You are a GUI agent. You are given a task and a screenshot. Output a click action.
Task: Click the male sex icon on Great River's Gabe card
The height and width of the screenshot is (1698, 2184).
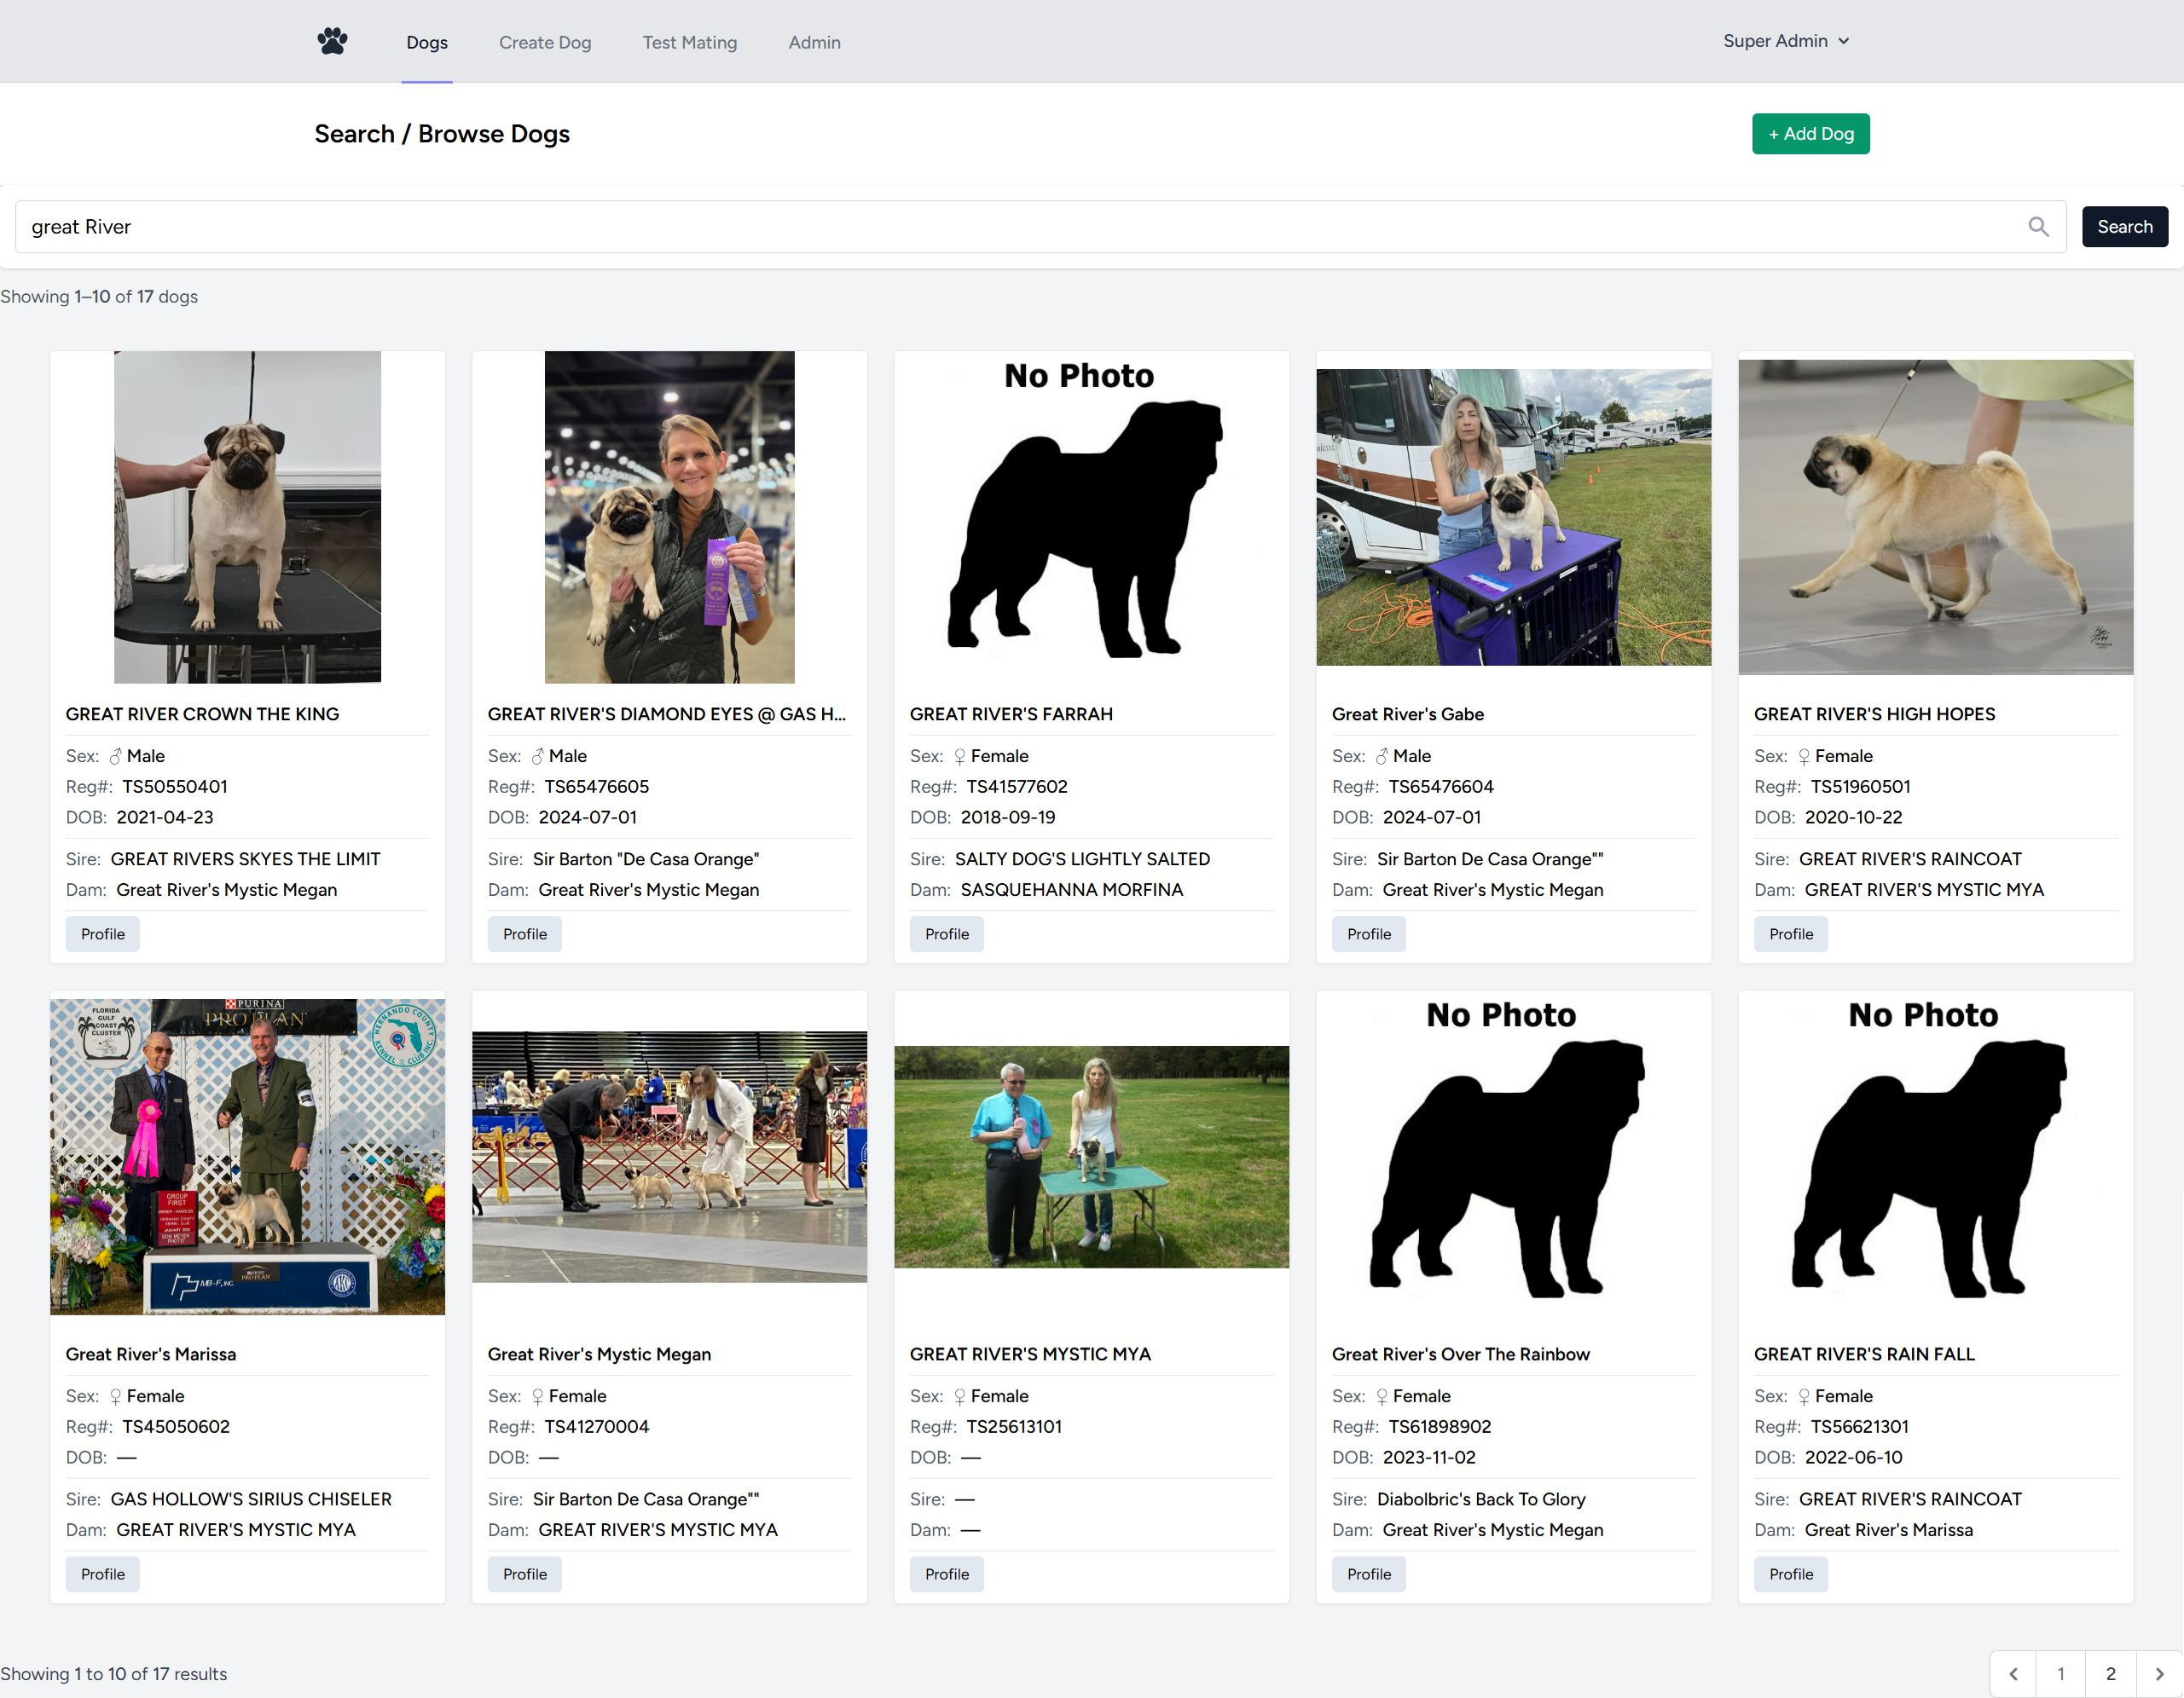tap(1385, 755)
